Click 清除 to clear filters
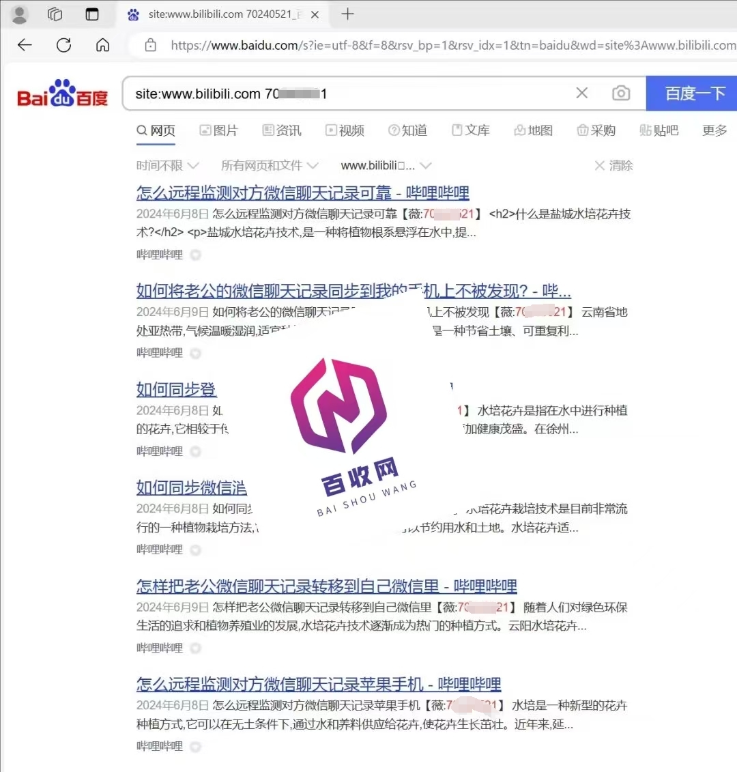 point(613,165)
